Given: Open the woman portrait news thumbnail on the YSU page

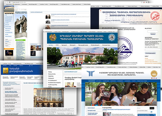Looking at the screenshot, I should (x=48, y=27).
